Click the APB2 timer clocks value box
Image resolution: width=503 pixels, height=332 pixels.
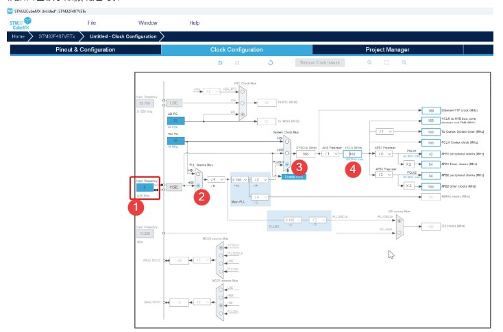431,186
